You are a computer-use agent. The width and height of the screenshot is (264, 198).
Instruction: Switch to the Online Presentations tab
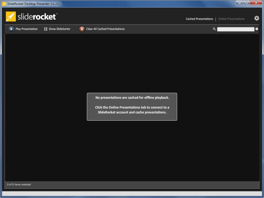click(231, 19)
